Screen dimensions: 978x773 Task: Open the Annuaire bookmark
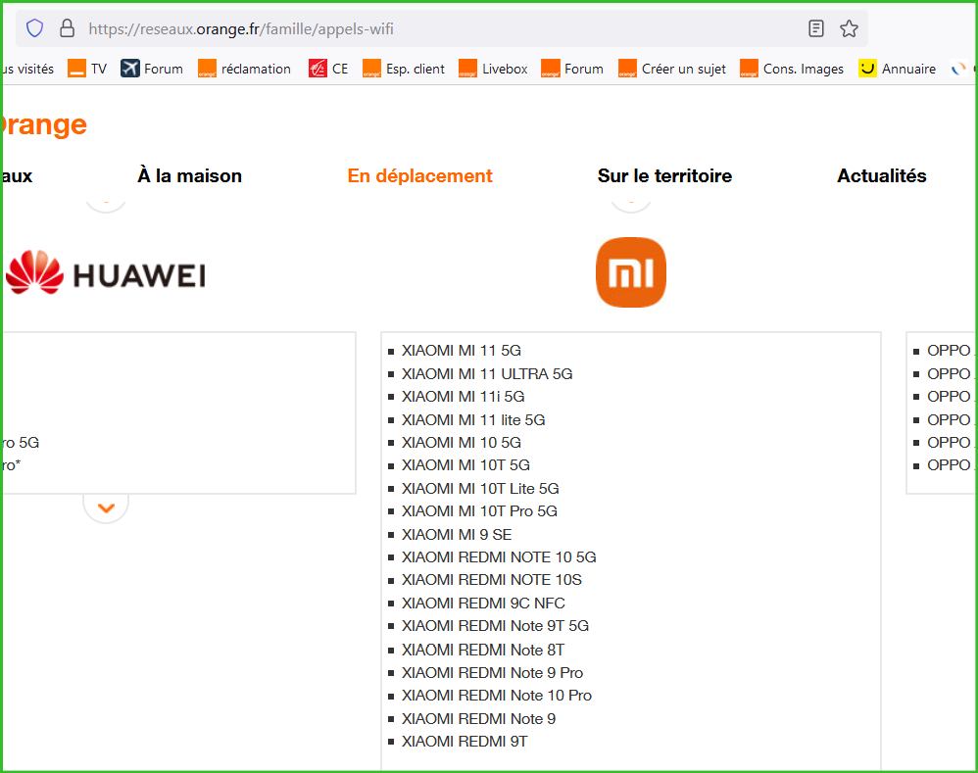click(x=897, y=69)
